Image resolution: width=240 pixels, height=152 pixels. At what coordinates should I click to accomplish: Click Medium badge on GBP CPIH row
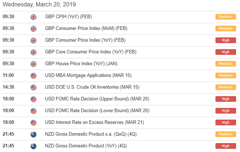pos(226,17)
